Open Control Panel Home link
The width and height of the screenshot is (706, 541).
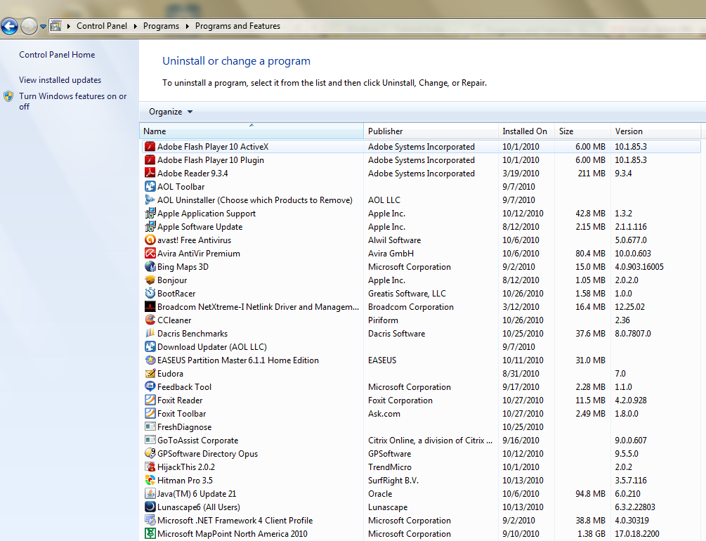[57, 55]
